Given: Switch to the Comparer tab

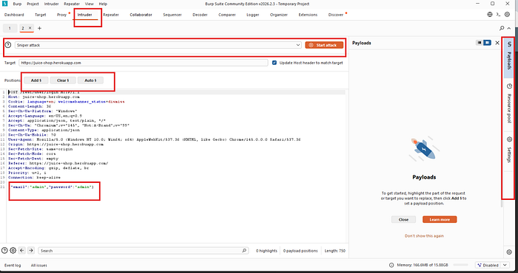Looking at the screenshot, I should pos(227,15).
